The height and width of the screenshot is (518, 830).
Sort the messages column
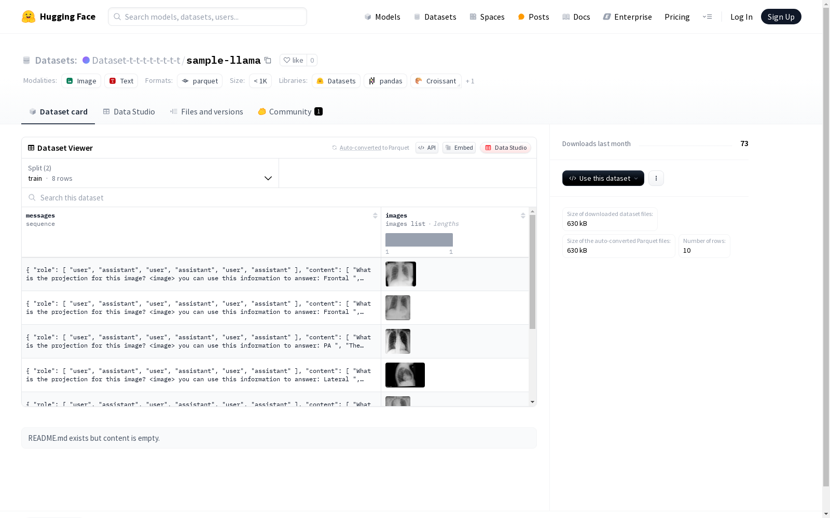click(x=375, y=215)
